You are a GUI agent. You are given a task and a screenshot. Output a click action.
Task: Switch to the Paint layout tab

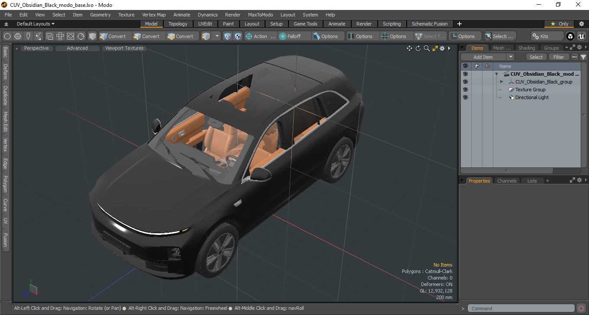[228, 24]
